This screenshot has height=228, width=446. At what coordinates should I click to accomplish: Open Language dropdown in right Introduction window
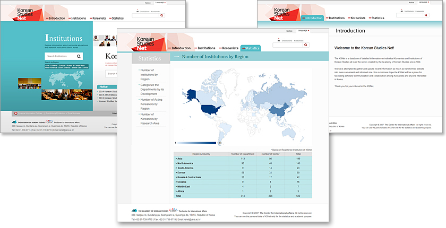[424, 2]
